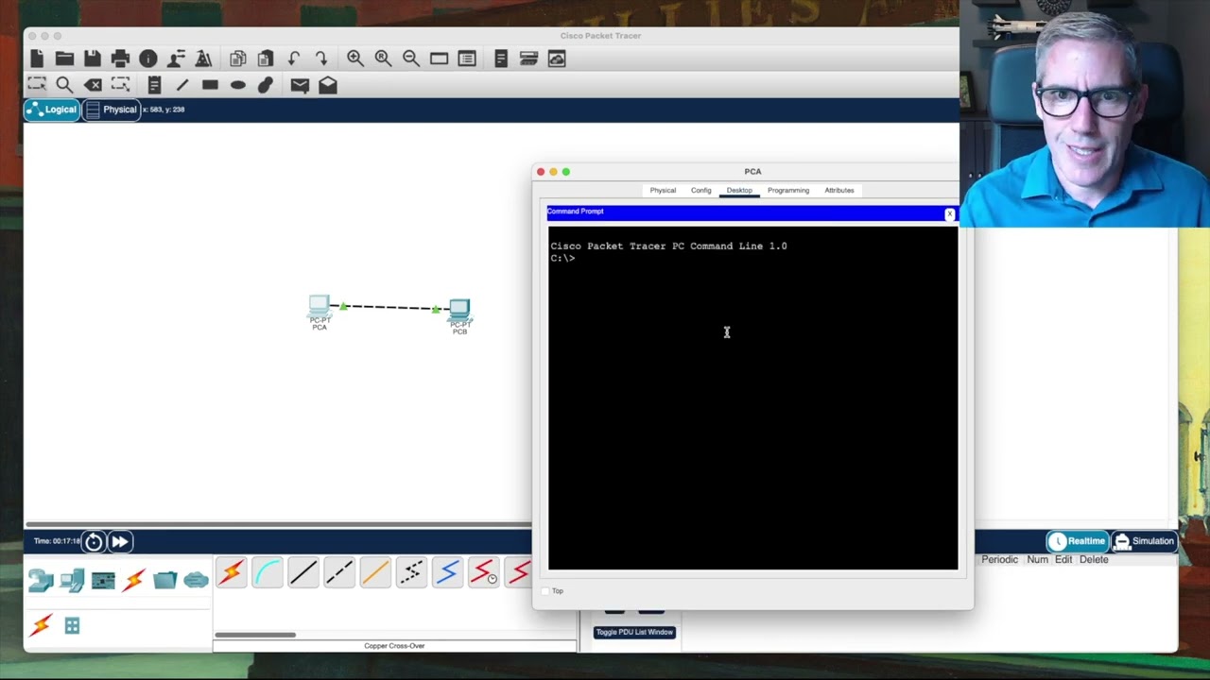1210x680 pixels.
Task: Add Complex PDU open envelope icon
Action: pos(328,85)
